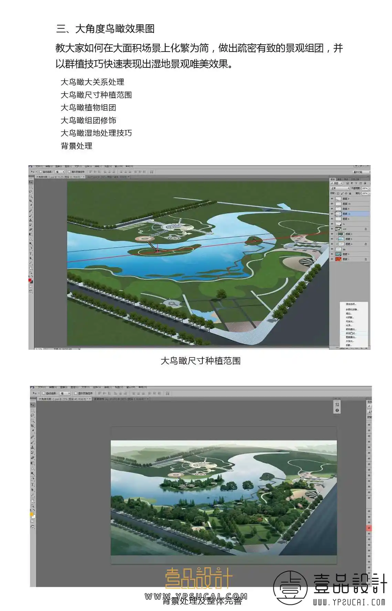The width and height of the screenshot is (392, 611).
Task: Click the orange foreground color swatch
Action: point(31,514)
